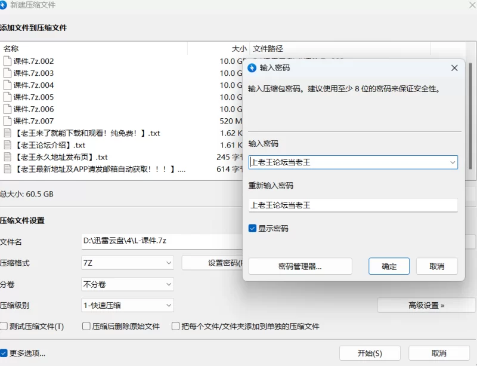477x366 pixels.
Task: Select 【老王永久地址发布页】.txt file name
Action: pyautogui.click(x=61, y=157)
